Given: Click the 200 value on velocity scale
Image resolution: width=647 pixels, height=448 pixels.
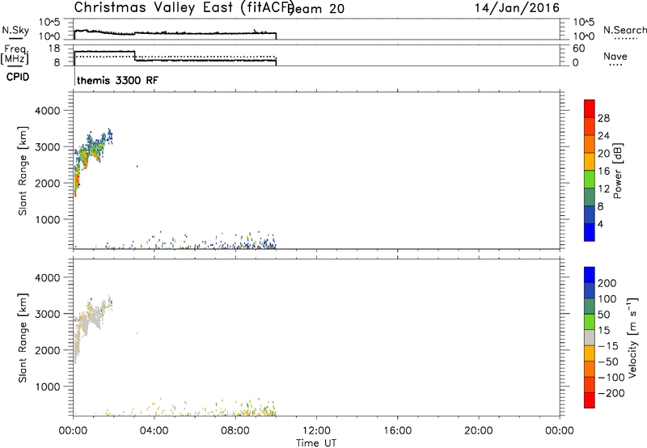Looking at the screenshot, I should [607, 283].
